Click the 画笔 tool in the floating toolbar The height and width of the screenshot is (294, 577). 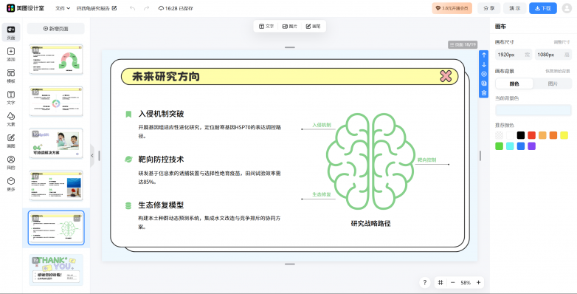(313, 26)
